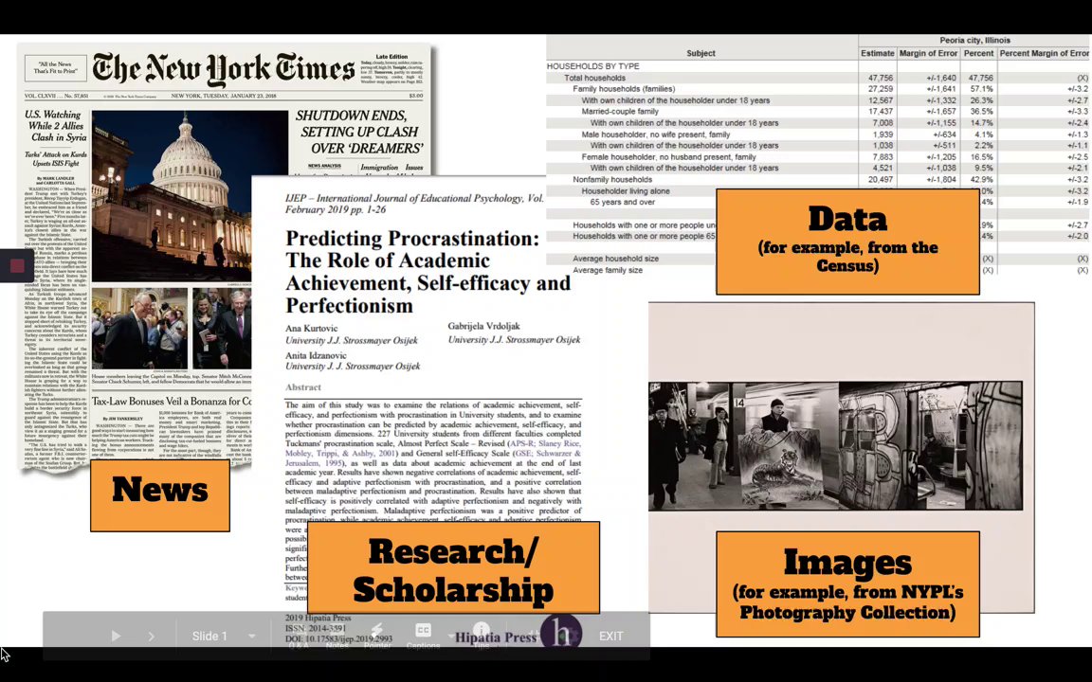
Task: Exit the presentation with EXIT button
Action: click(x=610, y=637)
